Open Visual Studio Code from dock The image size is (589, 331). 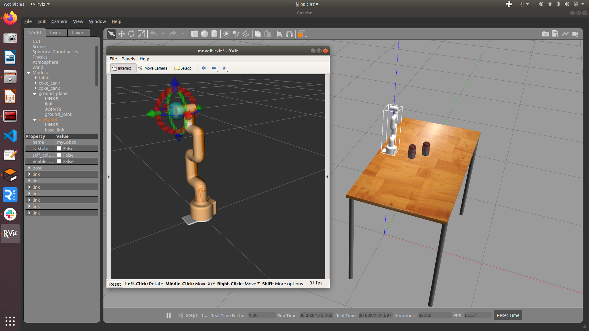(x=10, y=136)
